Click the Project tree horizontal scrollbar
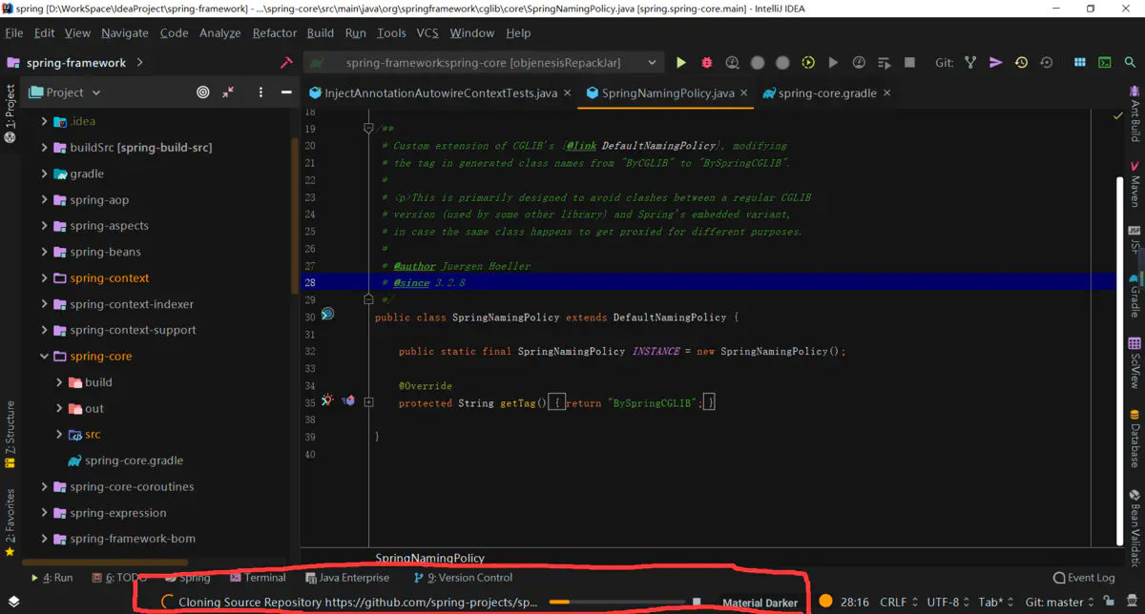The width and height of the screenshot is (1145, 614). (x=105, y=562)
